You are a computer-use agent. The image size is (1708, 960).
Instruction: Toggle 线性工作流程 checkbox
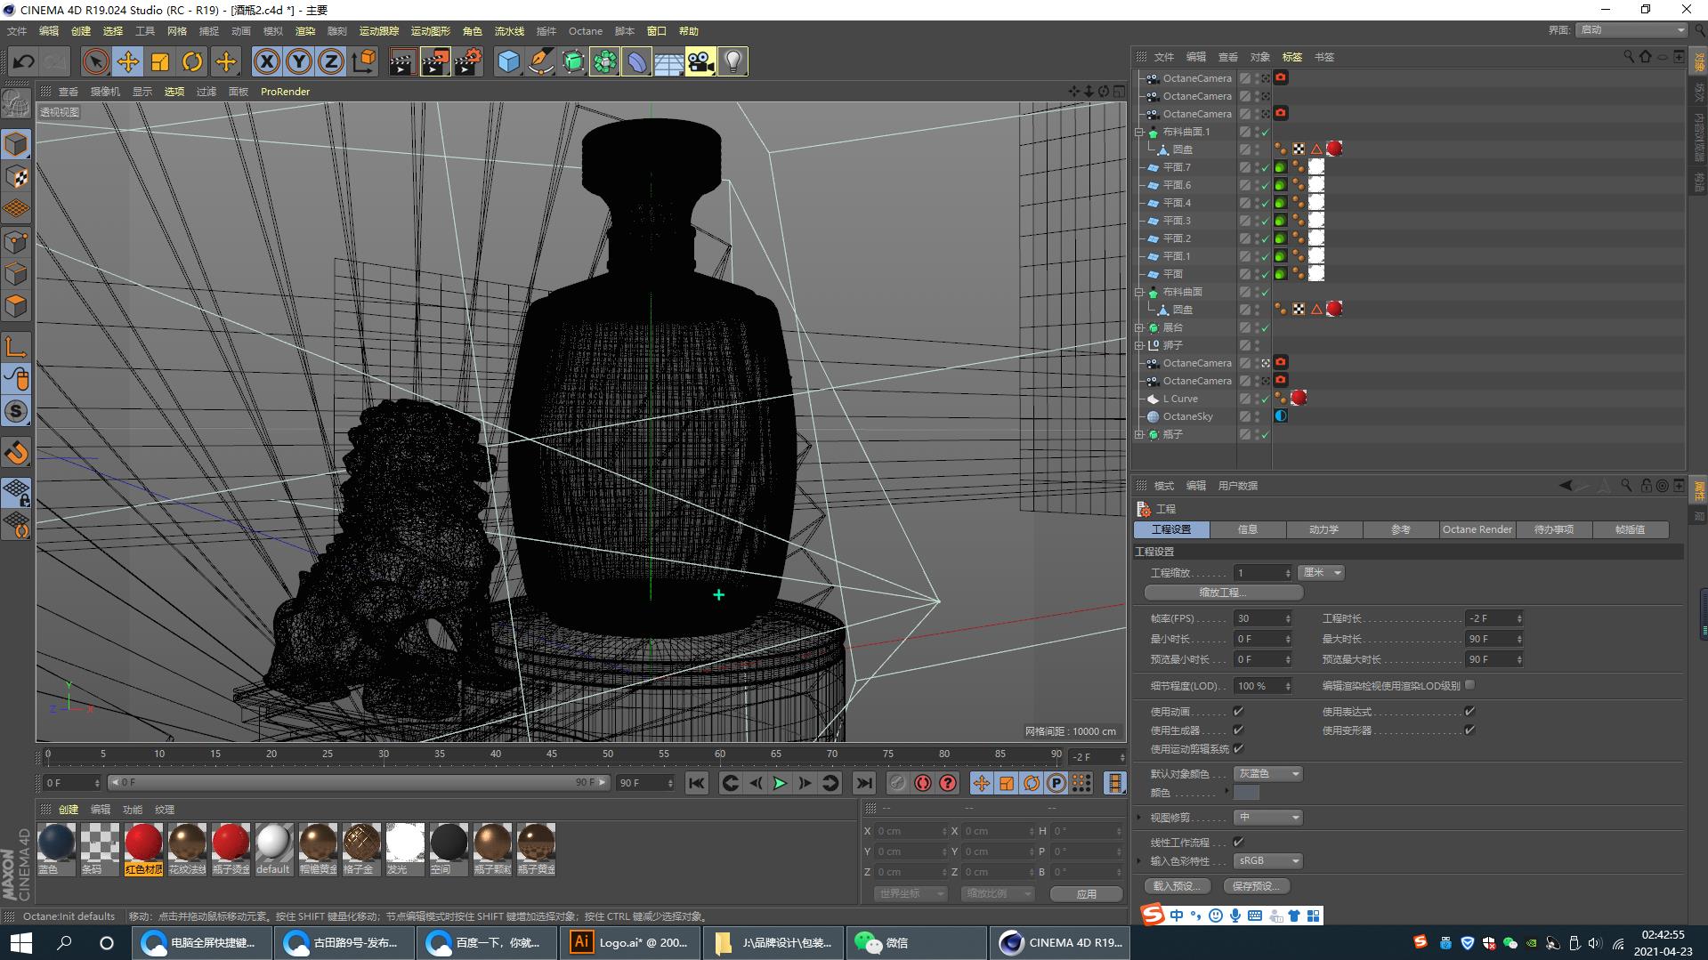pos(1238,843)
